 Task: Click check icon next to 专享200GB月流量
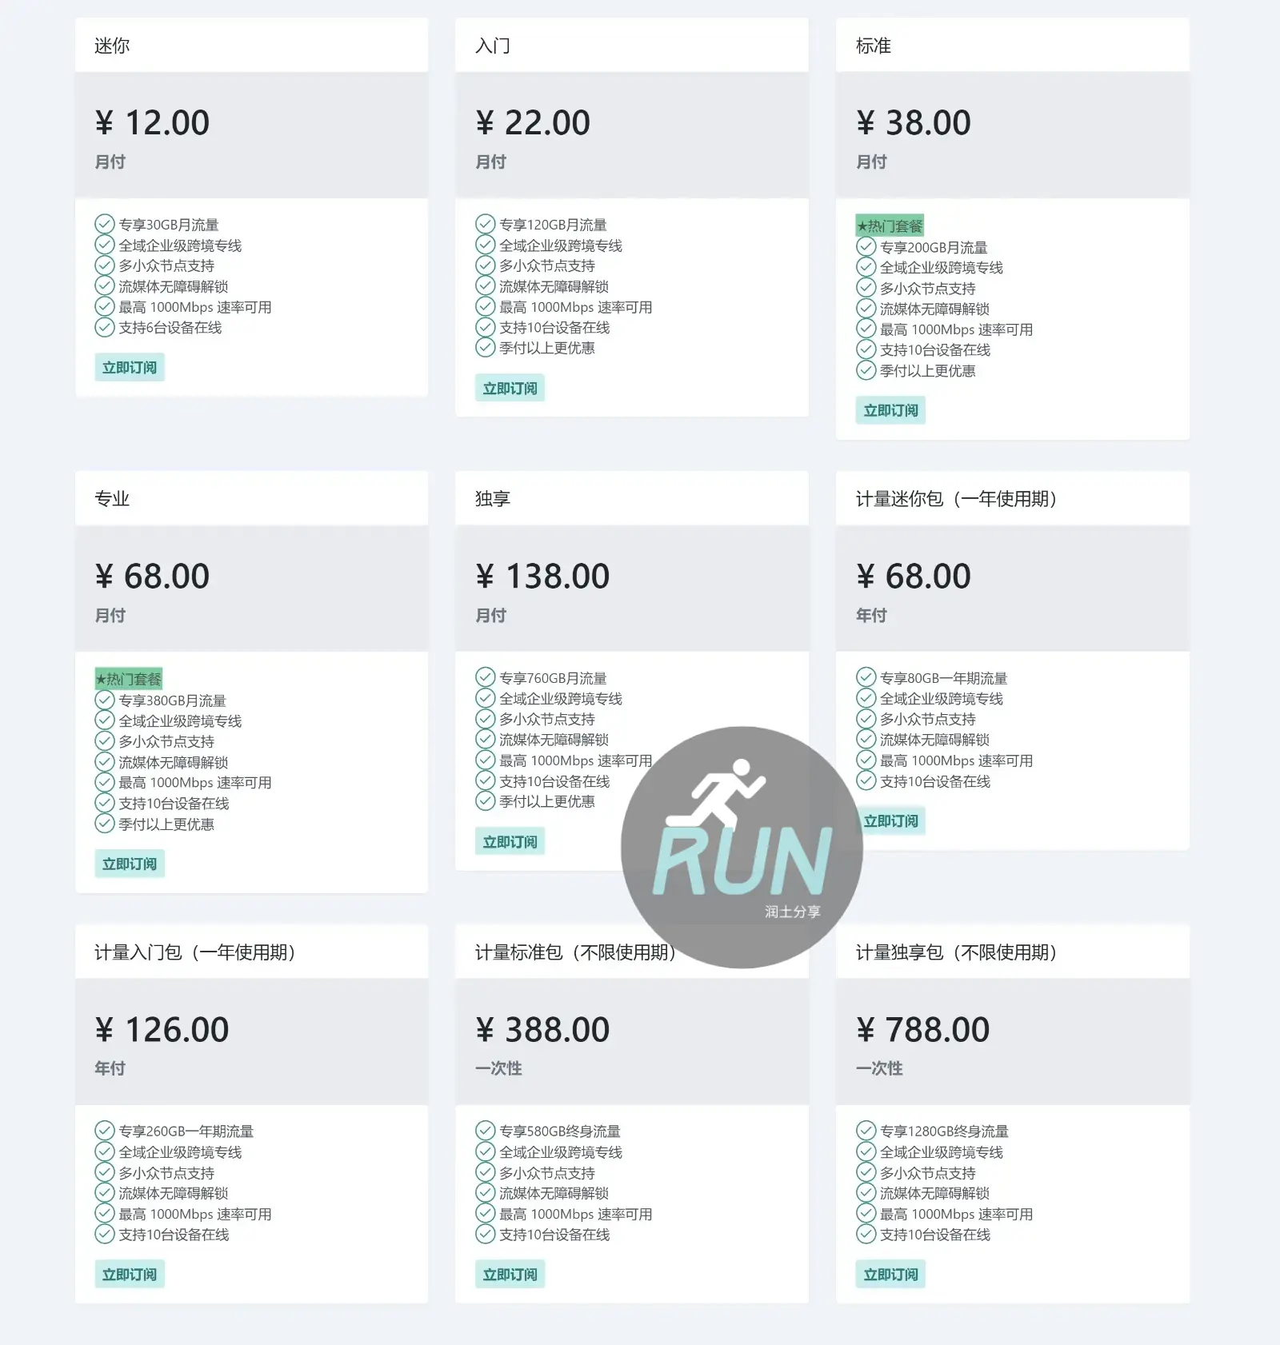coord(866,246)
